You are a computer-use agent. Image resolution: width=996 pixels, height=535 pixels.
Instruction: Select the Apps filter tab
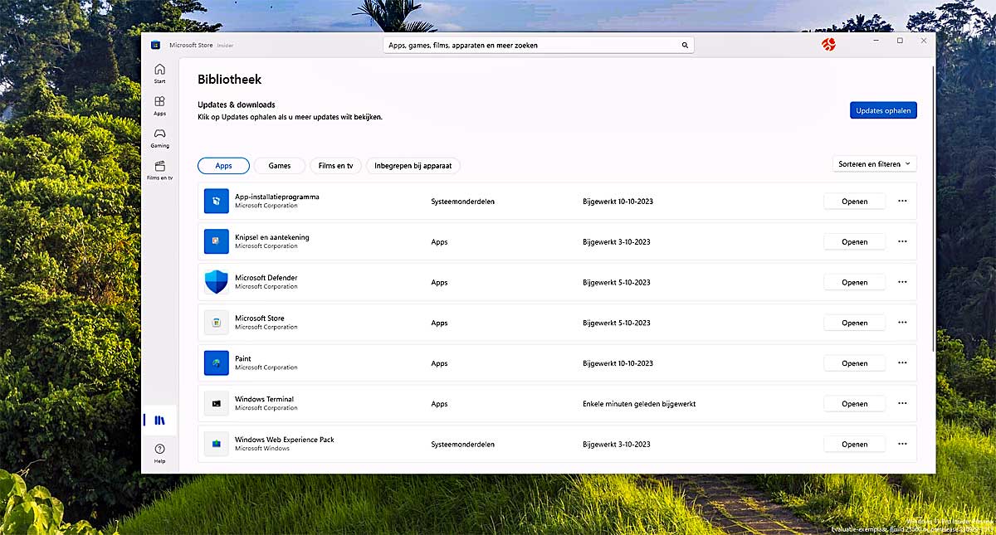point(223,166)
